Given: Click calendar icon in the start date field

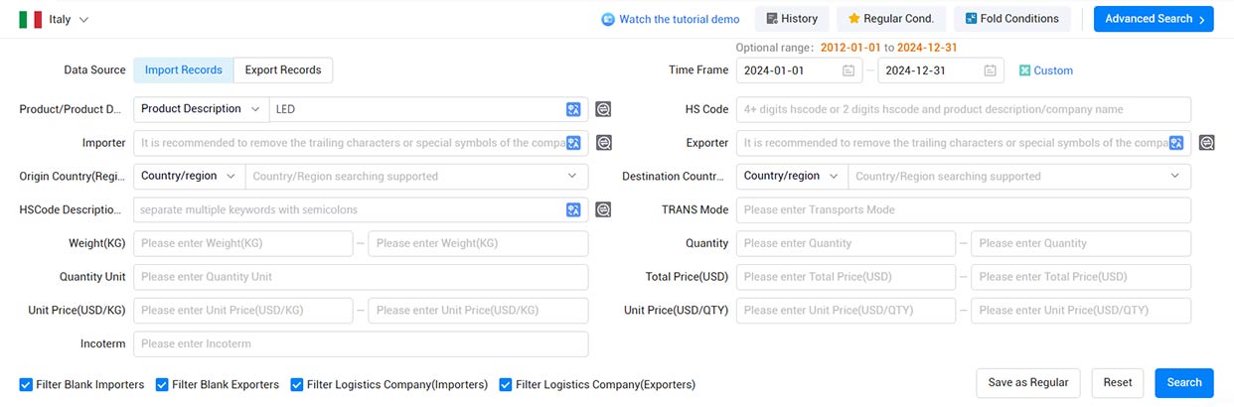Looking at the screenshot, I should [848, 70].
